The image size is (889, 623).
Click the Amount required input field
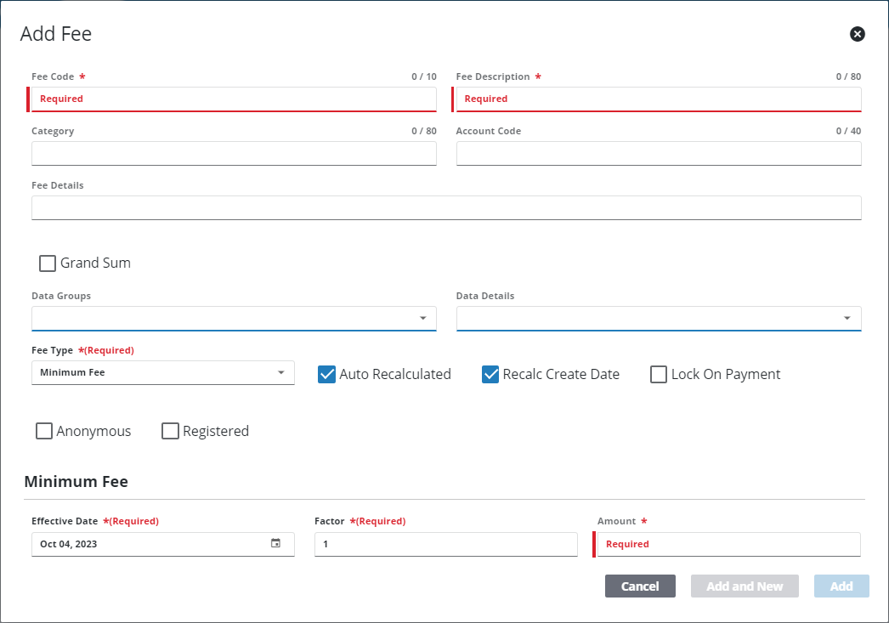[x=729, y=544]
